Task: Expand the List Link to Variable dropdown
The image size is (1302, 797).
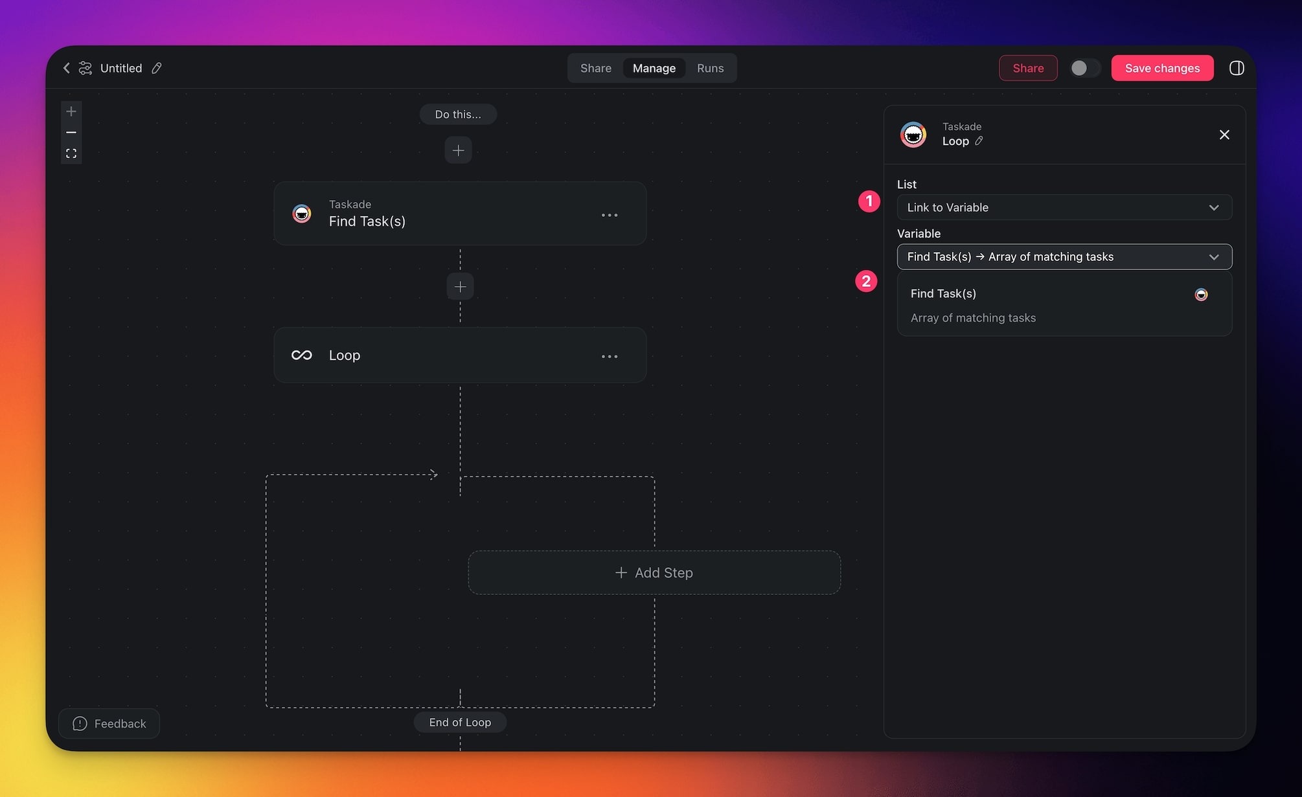Action: pos(1064,207)
